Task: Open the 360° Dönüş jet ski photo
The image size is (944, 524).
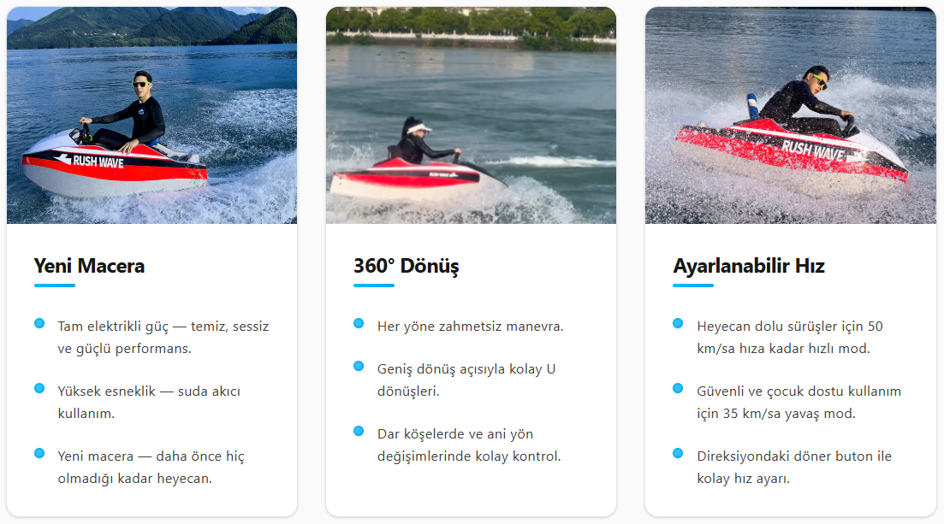Action: [x=471, y=115]
